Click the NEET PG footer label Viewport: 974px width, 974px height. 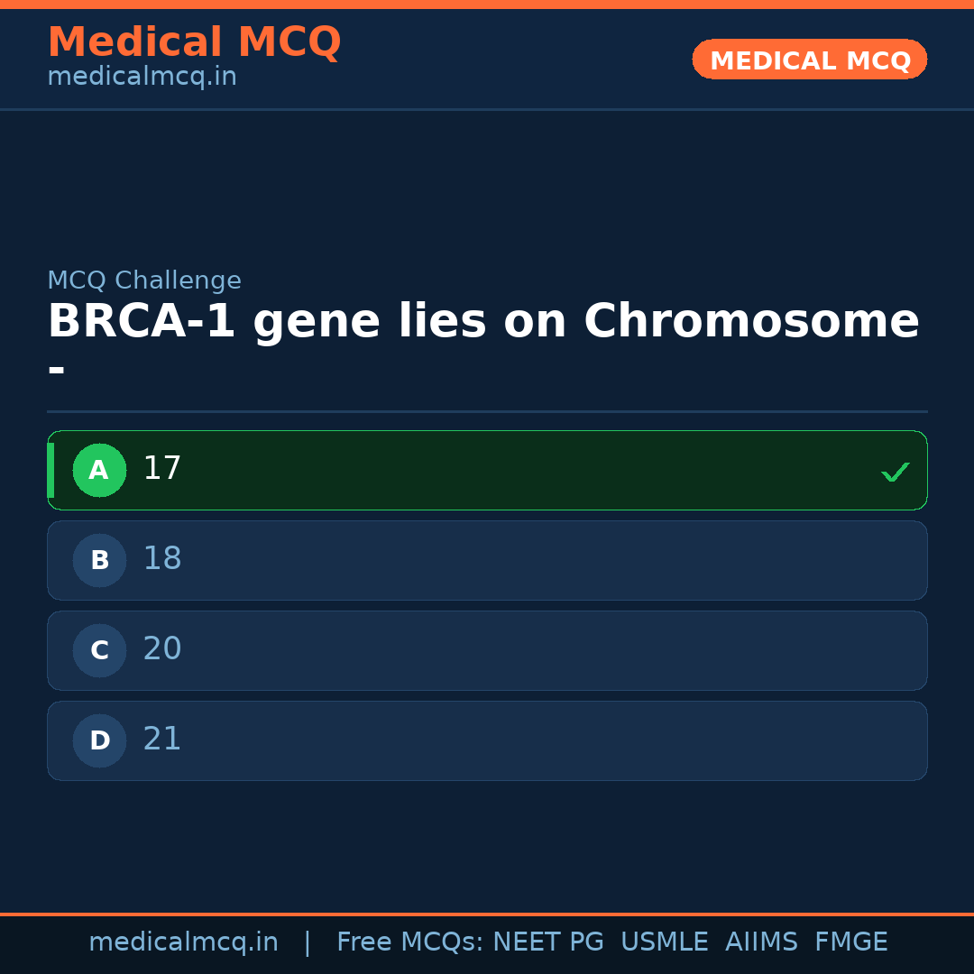[x=548, y=942]
